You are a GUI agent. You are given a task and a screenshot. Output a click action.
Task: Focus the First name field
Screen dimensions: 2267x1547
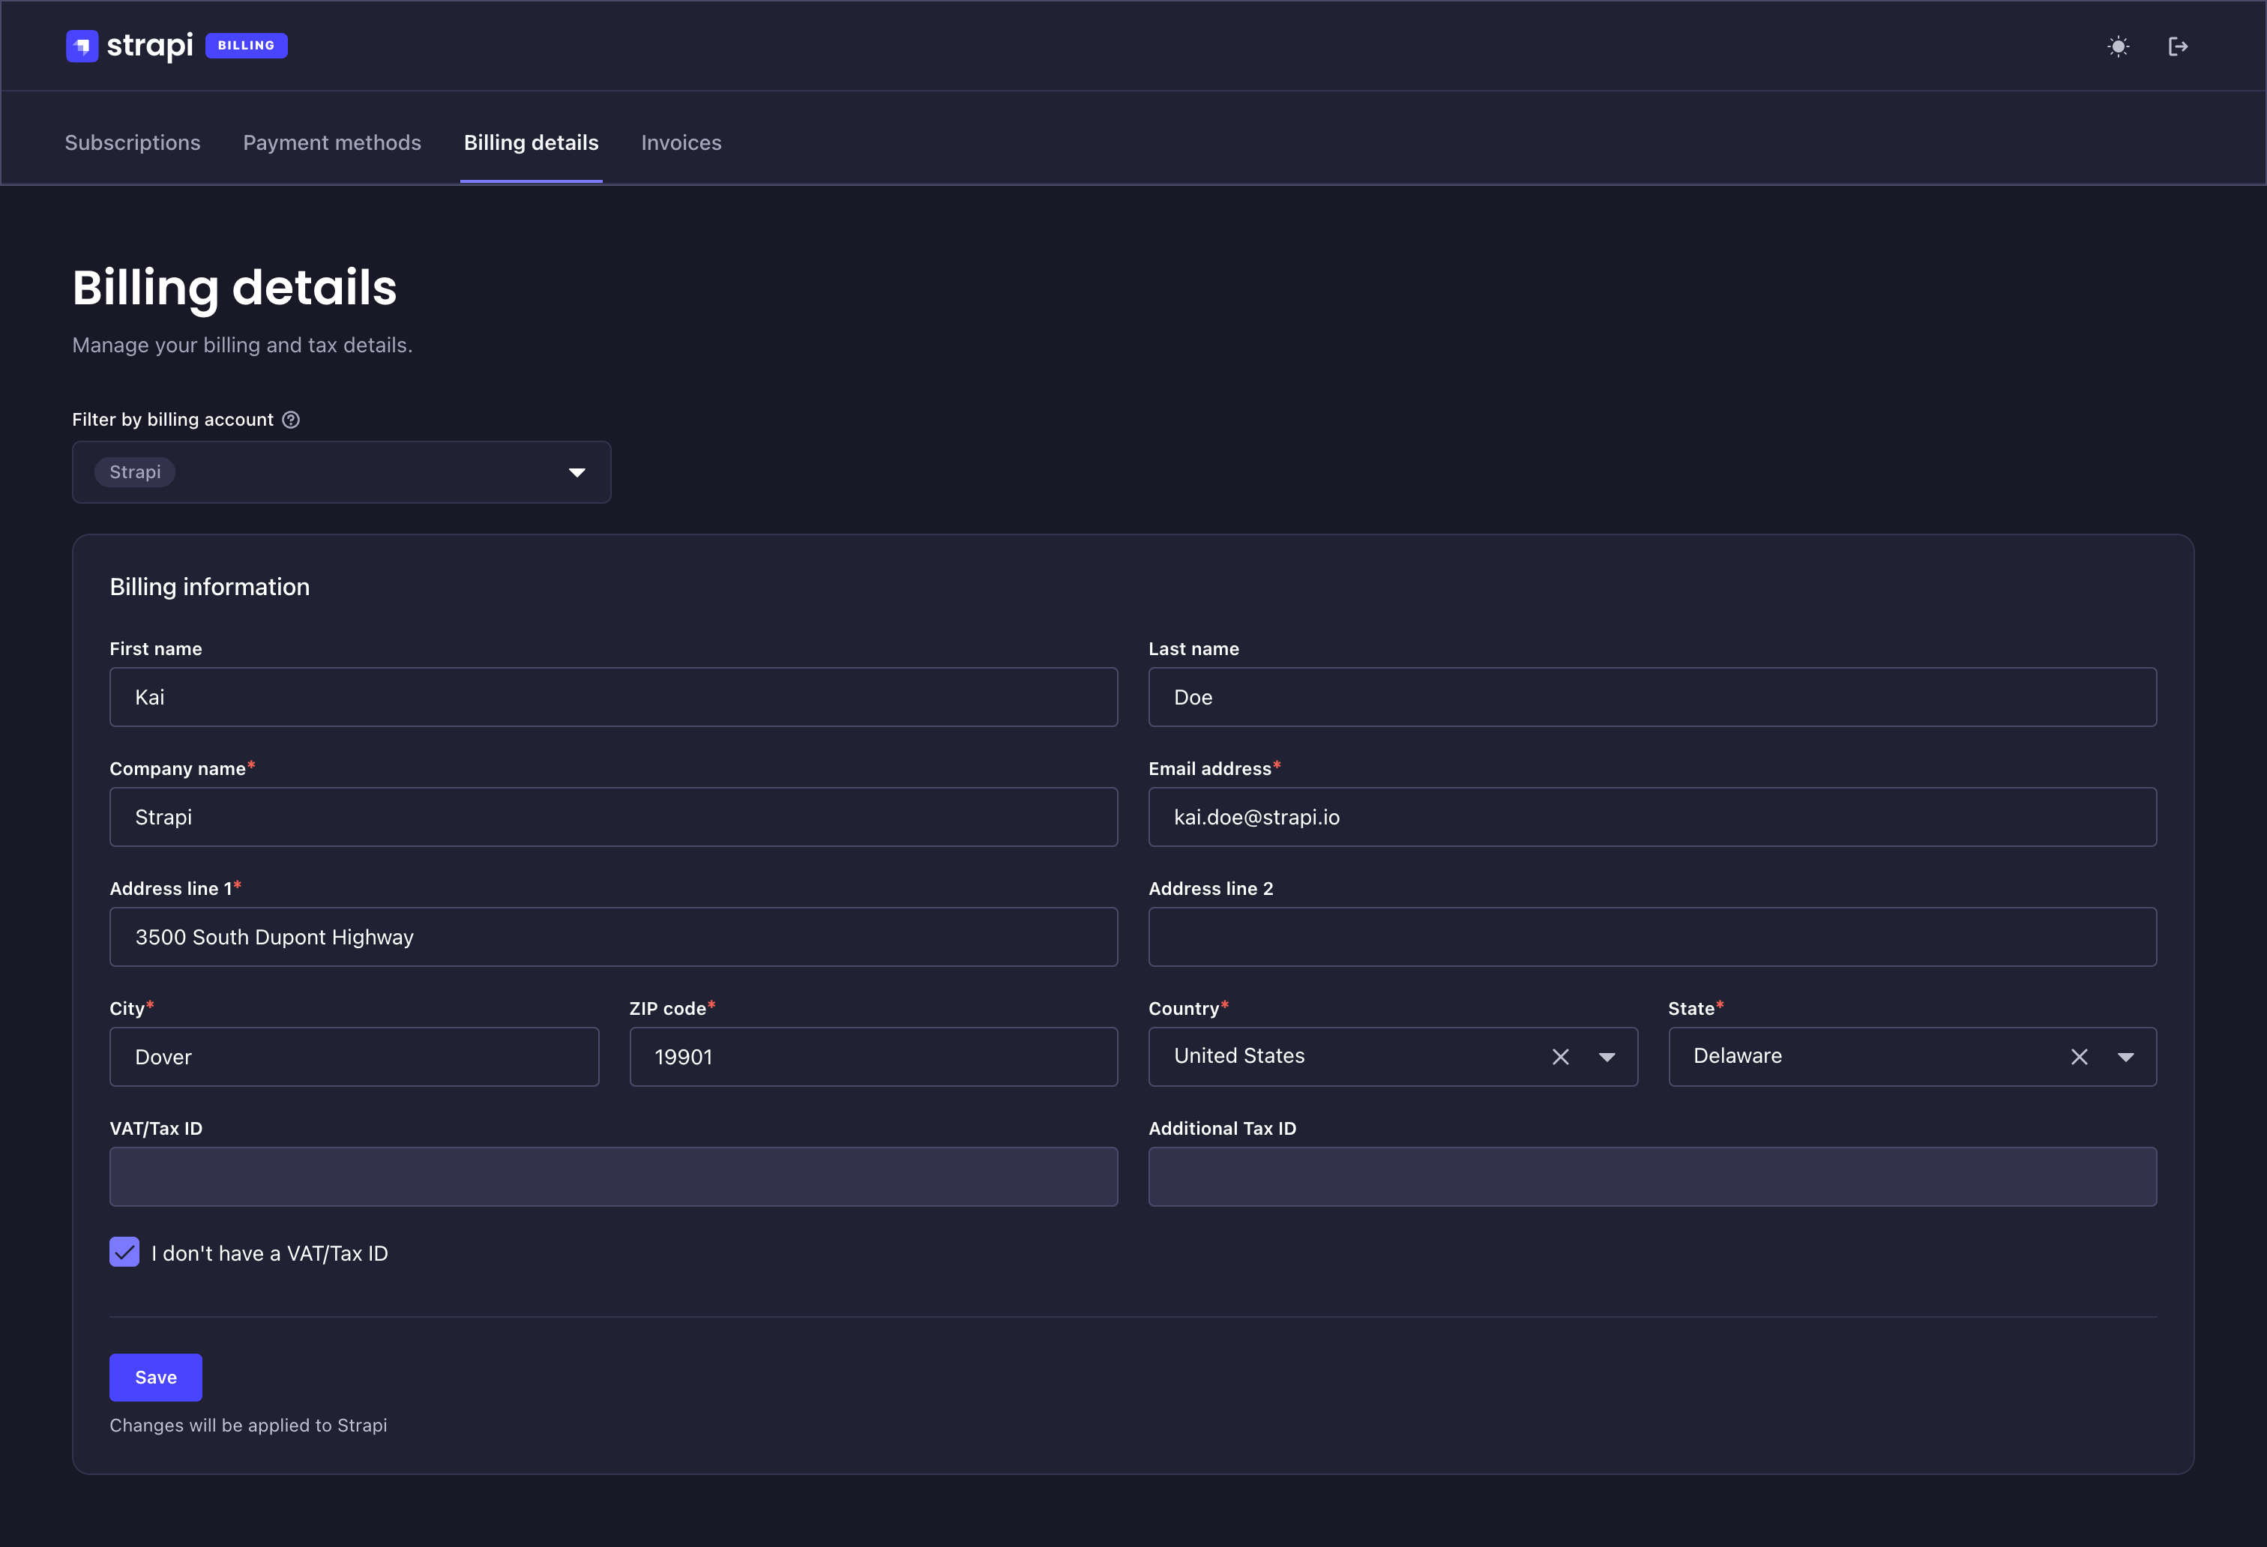click(x=612, y=696)
